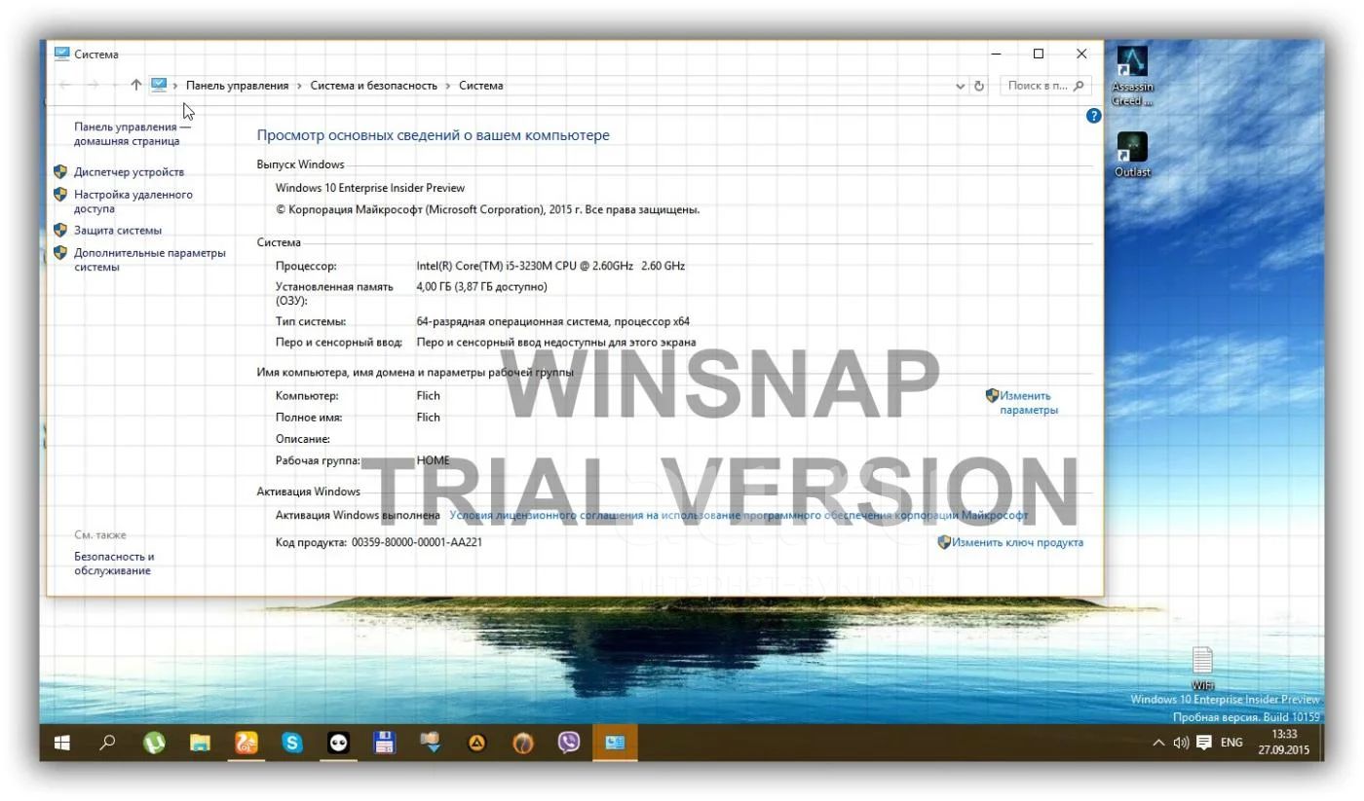This screenshot has height=801, width=1364.
Task: Open Защита системы
Action: (x=118, y=231)
